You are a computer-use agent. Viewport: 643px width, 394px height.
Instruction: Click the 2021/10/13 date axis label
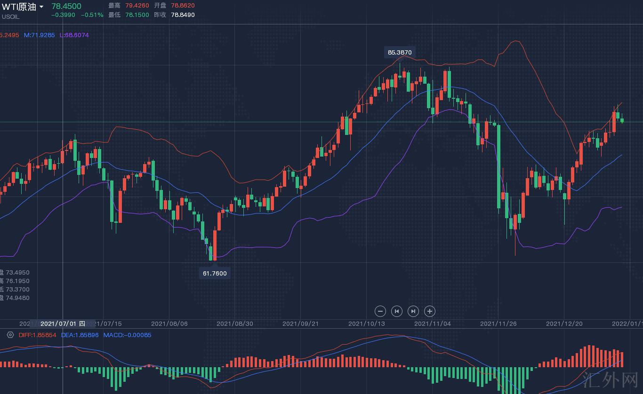[366, 323]
